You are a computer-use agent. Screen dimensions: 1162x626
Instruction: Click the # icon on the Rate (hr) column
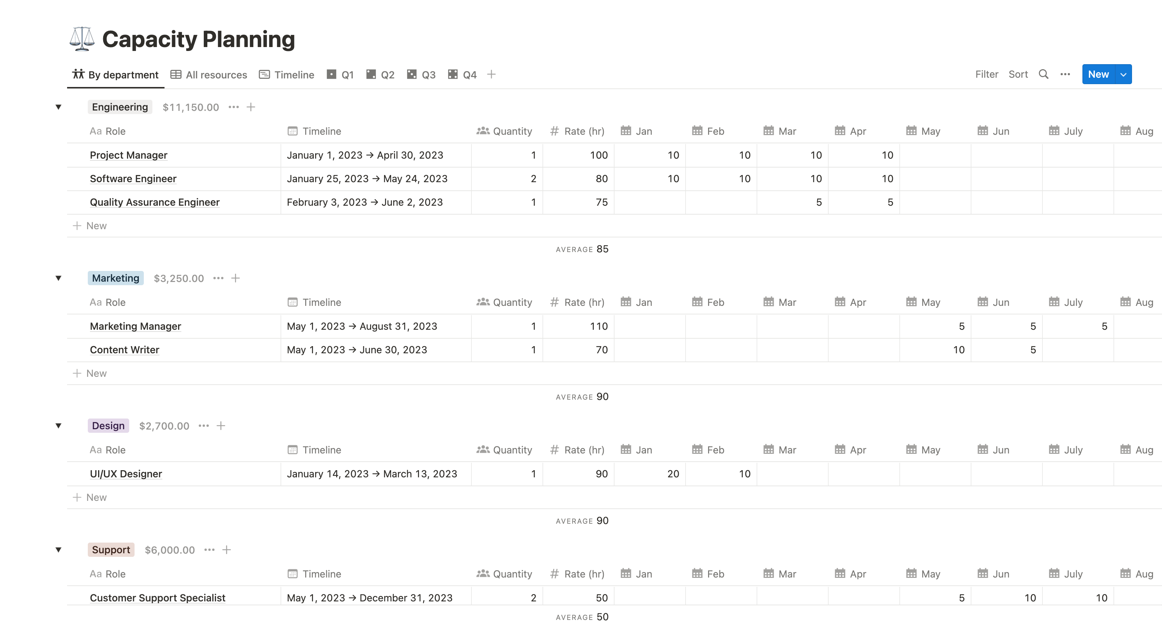554,131
